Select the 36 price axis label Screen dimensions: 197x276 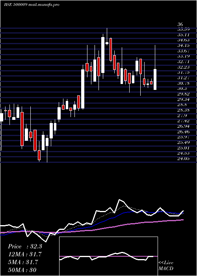tap(180, 24)
